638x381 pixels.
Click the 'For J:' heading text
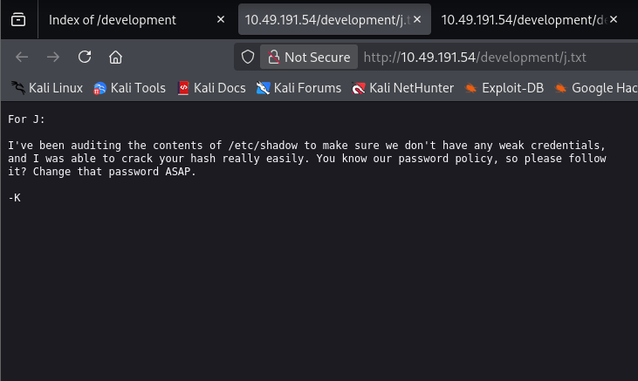coord(26,119)
